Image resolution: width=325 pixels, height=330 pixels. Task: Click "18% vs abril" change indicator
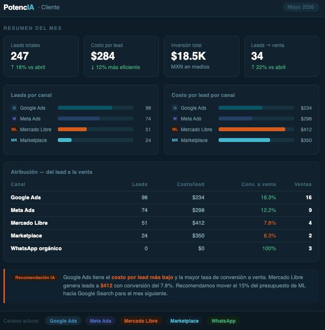(x=28, y=67)
